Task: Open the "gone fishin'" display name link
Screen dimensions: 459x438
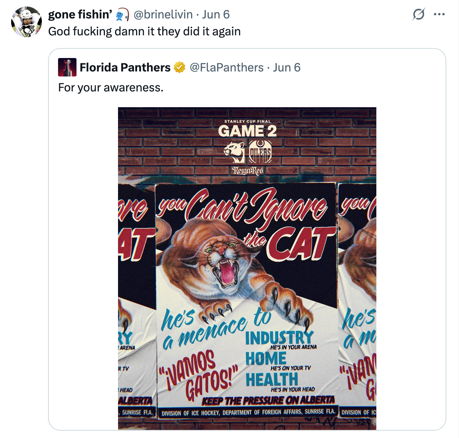Action: coord(80,15)
